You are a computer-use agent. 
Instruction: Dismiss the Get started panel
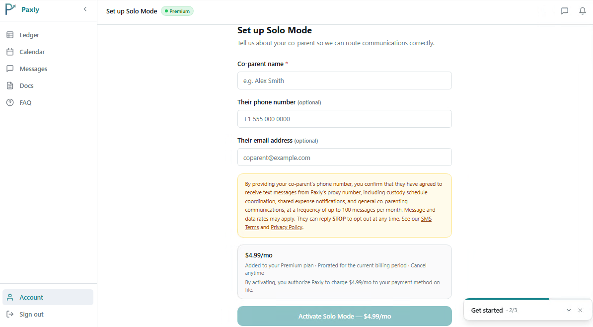(x=580, y=310)
